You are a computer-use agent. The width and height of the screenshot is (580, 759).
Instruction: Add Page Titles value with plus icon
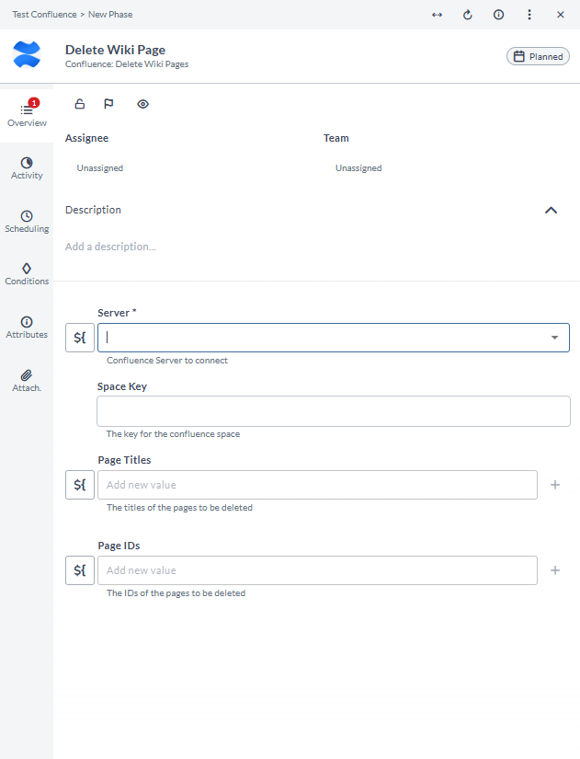pyautogui.click(x=555, y=485)
